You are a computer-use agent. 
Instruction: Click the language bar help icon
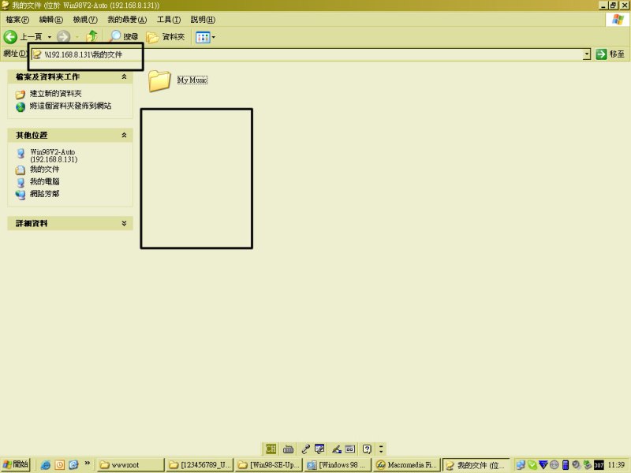[367, 449]
